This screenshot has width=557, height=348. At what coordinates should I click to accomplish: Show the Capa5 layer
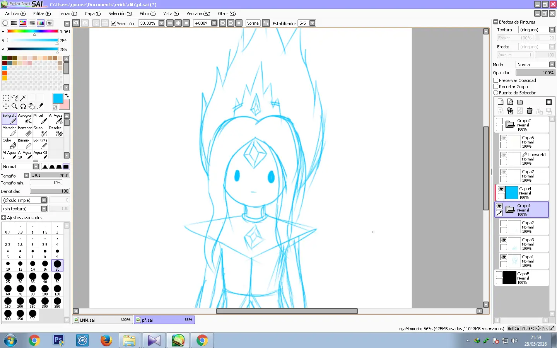pos(499,274)
